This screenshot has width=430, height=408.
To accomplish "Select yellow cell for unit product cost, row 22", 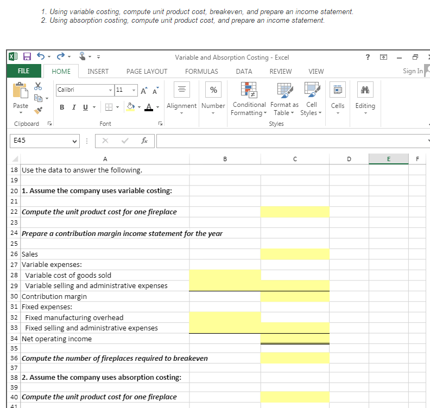I will click(x=294, y=212).
